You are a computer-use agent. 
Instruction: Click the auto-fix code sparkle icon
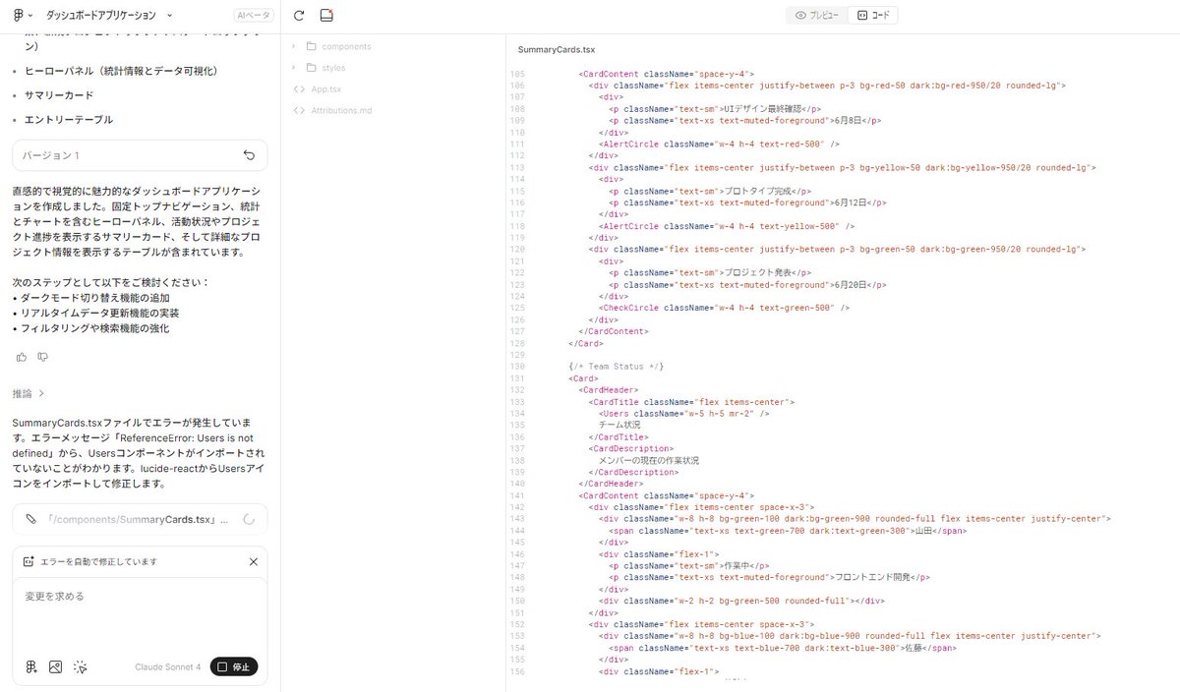coord(29,561)
